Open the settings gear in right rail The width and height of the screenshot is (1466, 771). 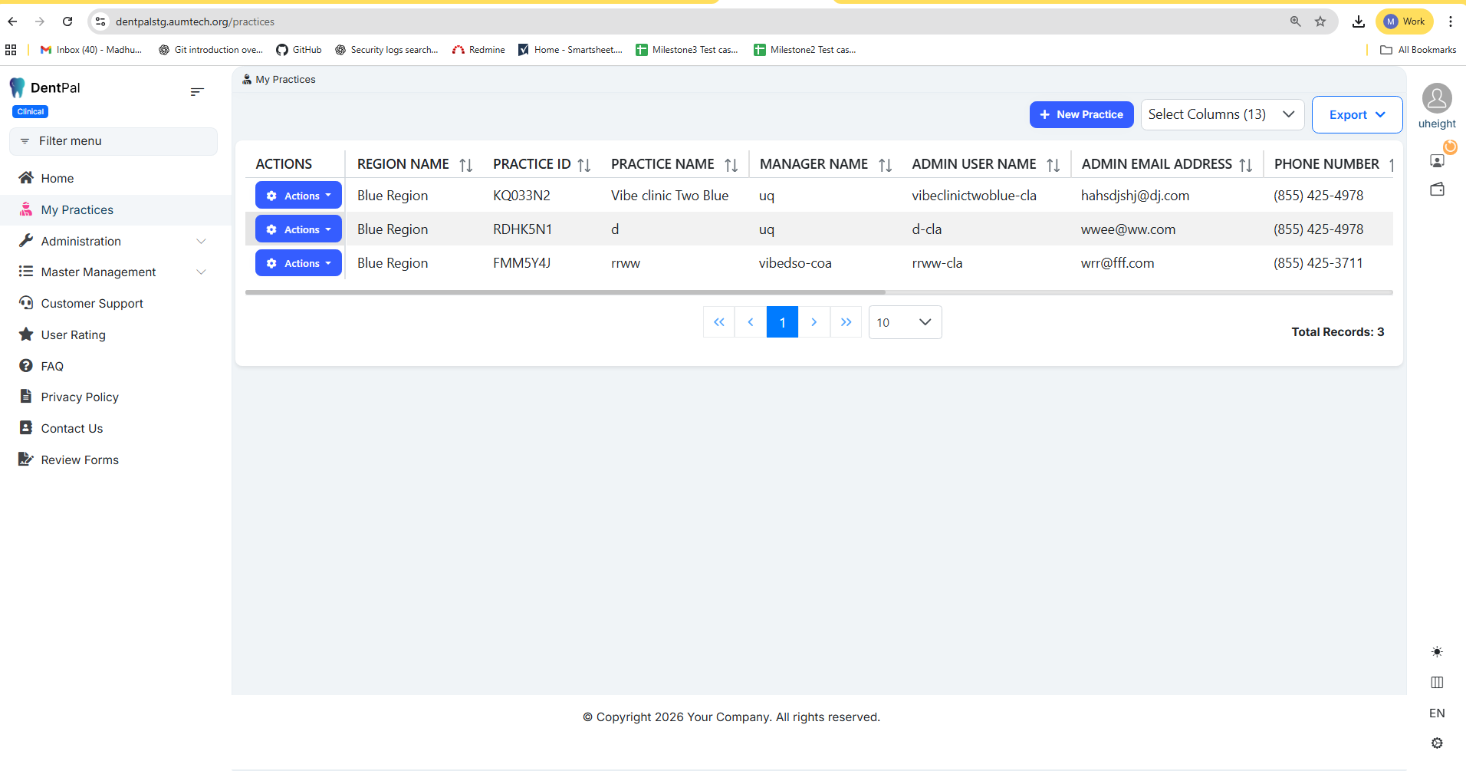[x=1437, y=743]
